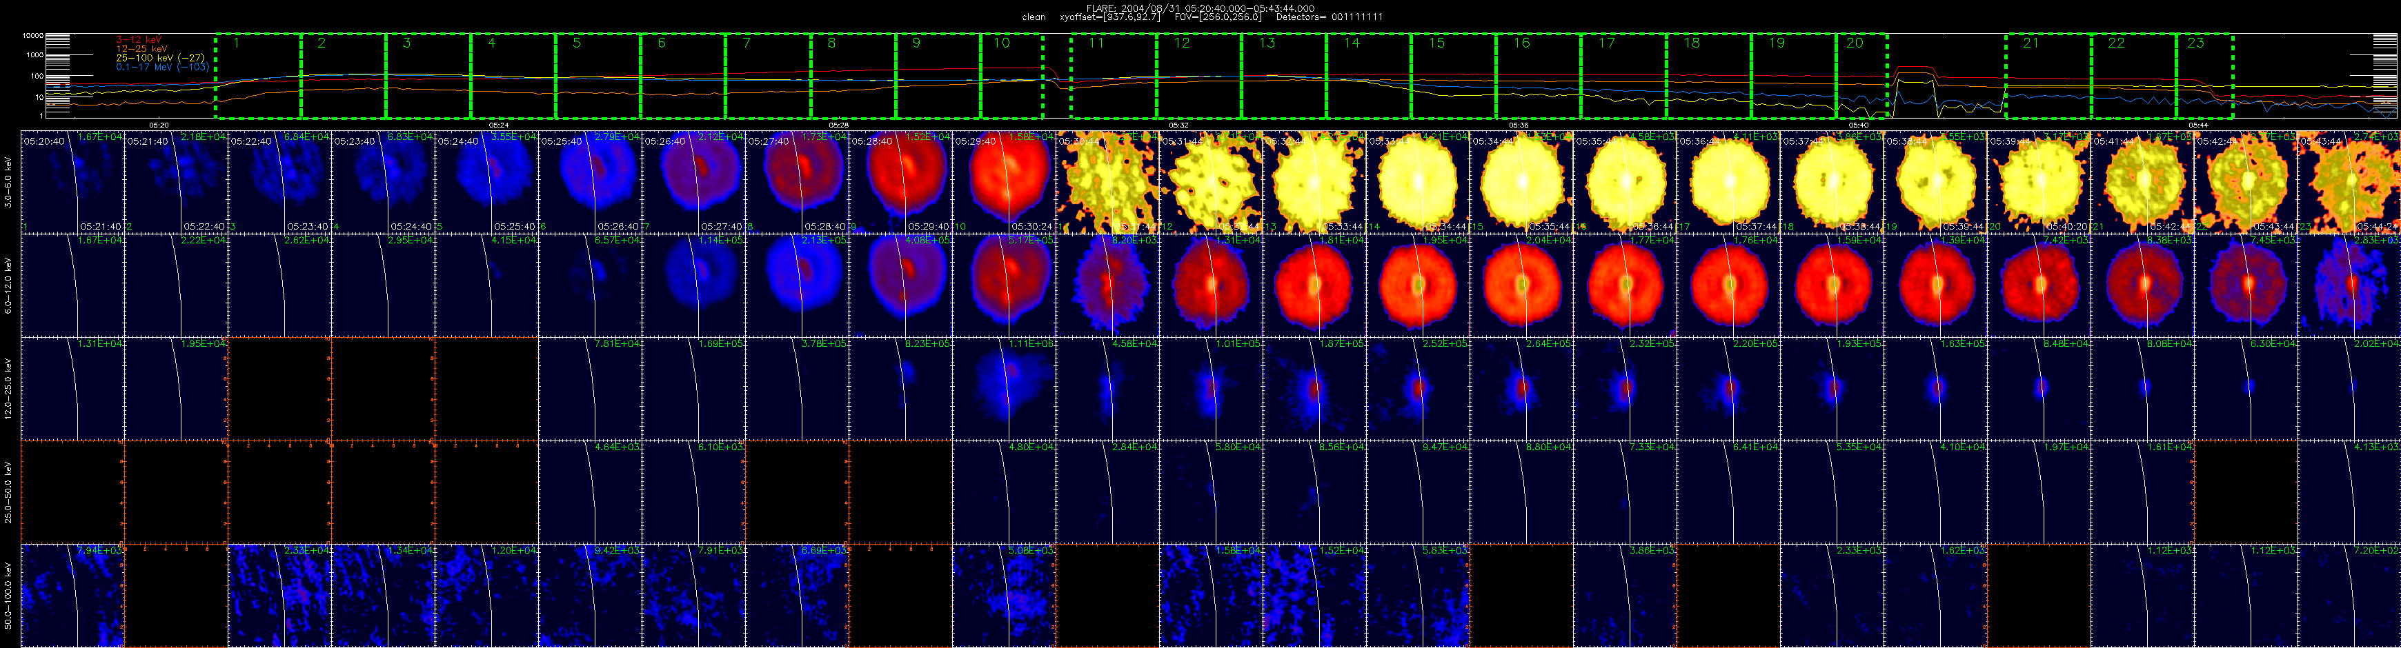The width and height of the screenshot is (2401, 648).
Task: Click the red 3-12 keV legend entry
Action: (139, 39)
